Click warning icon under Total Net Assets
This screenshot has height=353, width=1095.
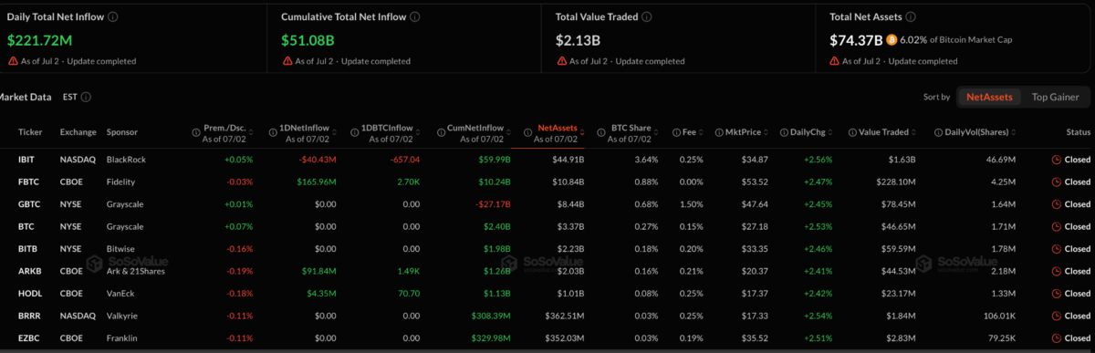pos(834,61)
